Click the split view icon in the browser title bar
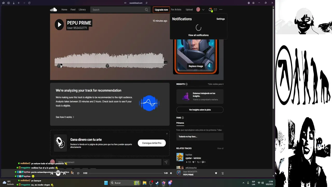 point(253,3)
